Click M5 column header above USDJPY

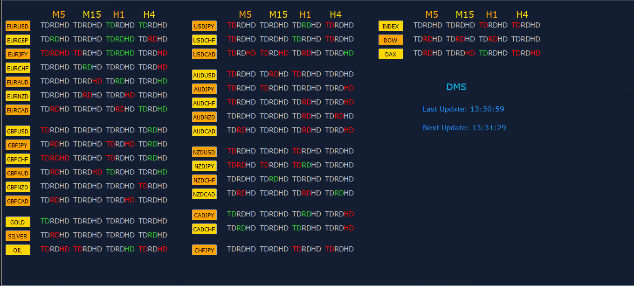coord(245,14)
